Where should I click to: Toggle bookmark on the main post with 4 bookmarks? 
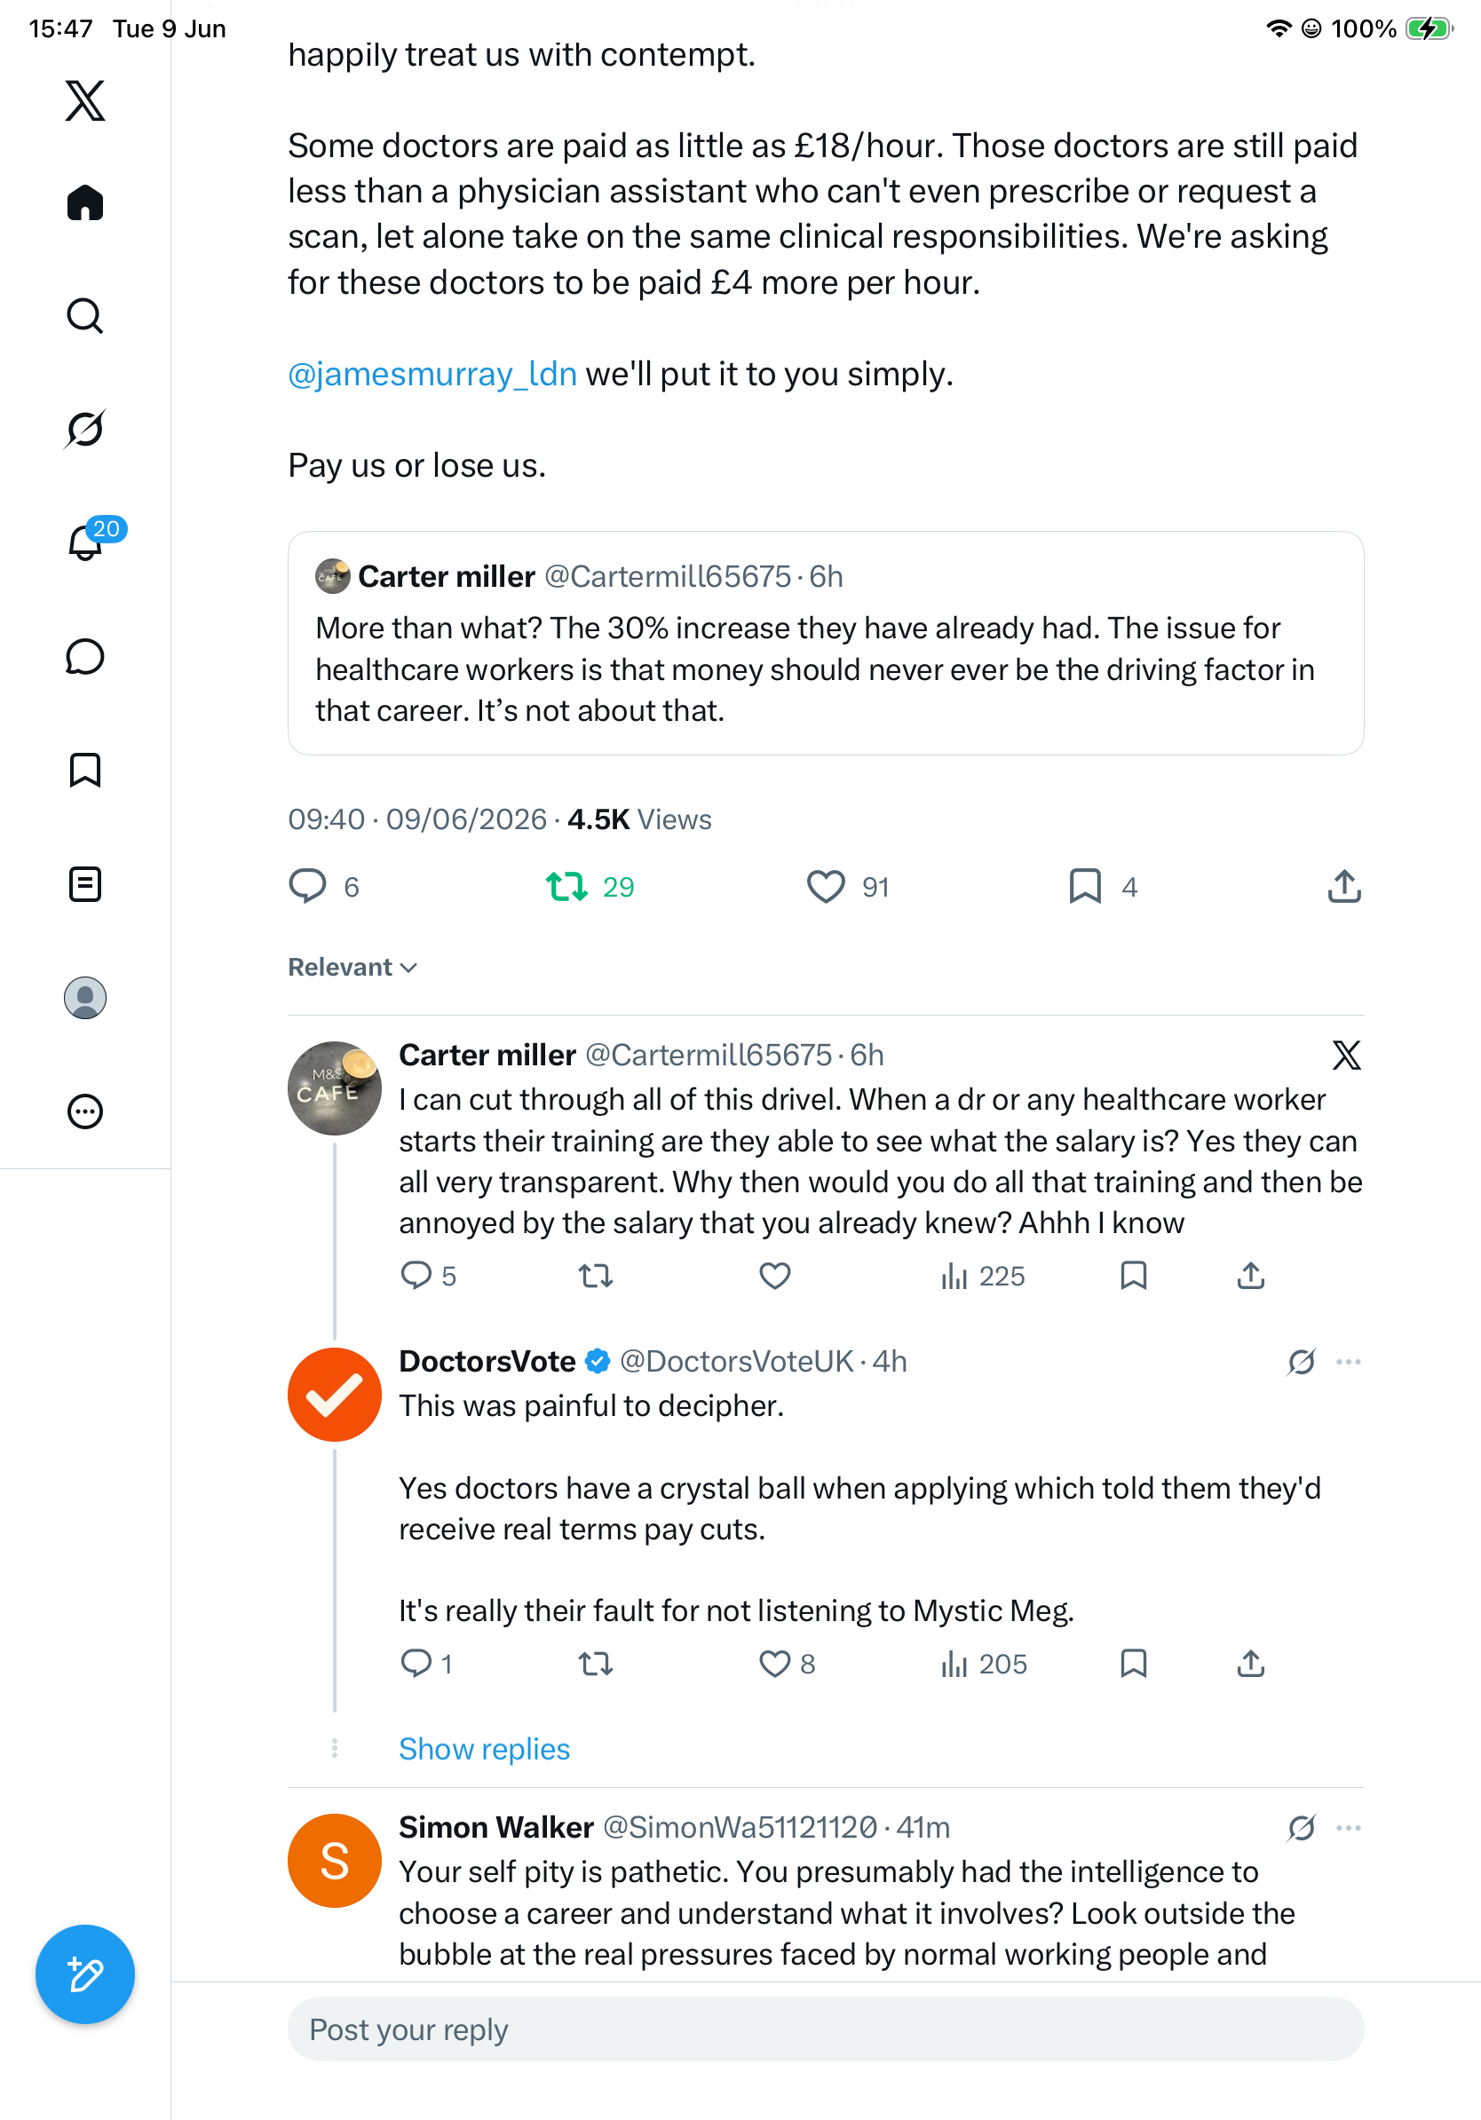[1103, 886]
